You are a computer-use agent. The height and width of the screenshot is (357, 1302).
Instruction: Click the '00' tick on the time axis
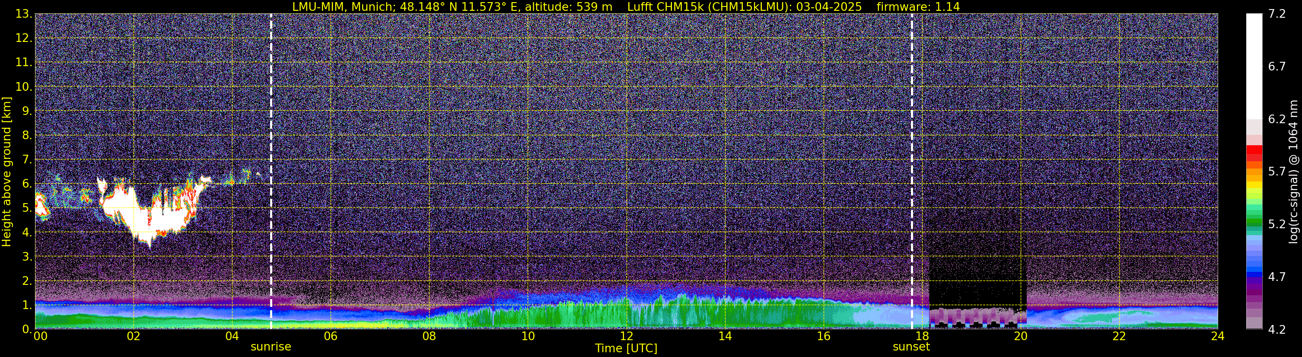pyautogui.click(x=41, y=336)
